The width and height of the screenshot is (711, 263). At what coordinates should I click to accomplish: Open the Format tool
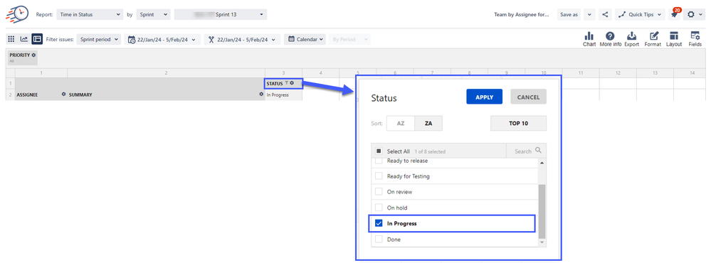653,39
